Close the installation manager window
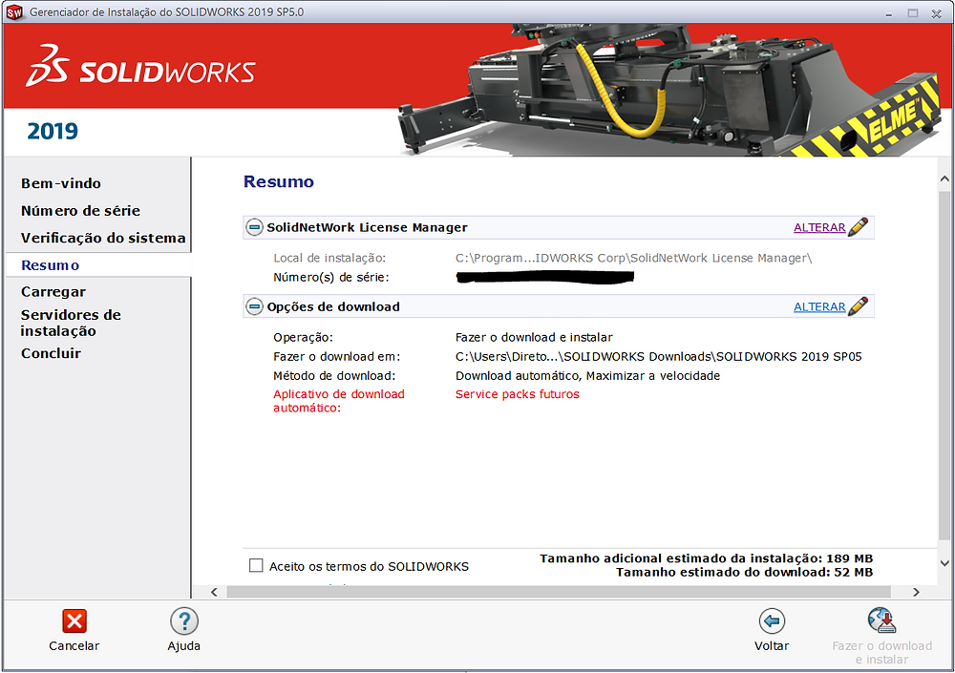This screenshot has width=955, height=673. coord(937,12)
